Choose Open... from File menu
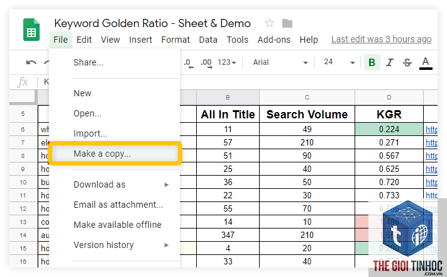The image size is (447, 277). (114, 113)
